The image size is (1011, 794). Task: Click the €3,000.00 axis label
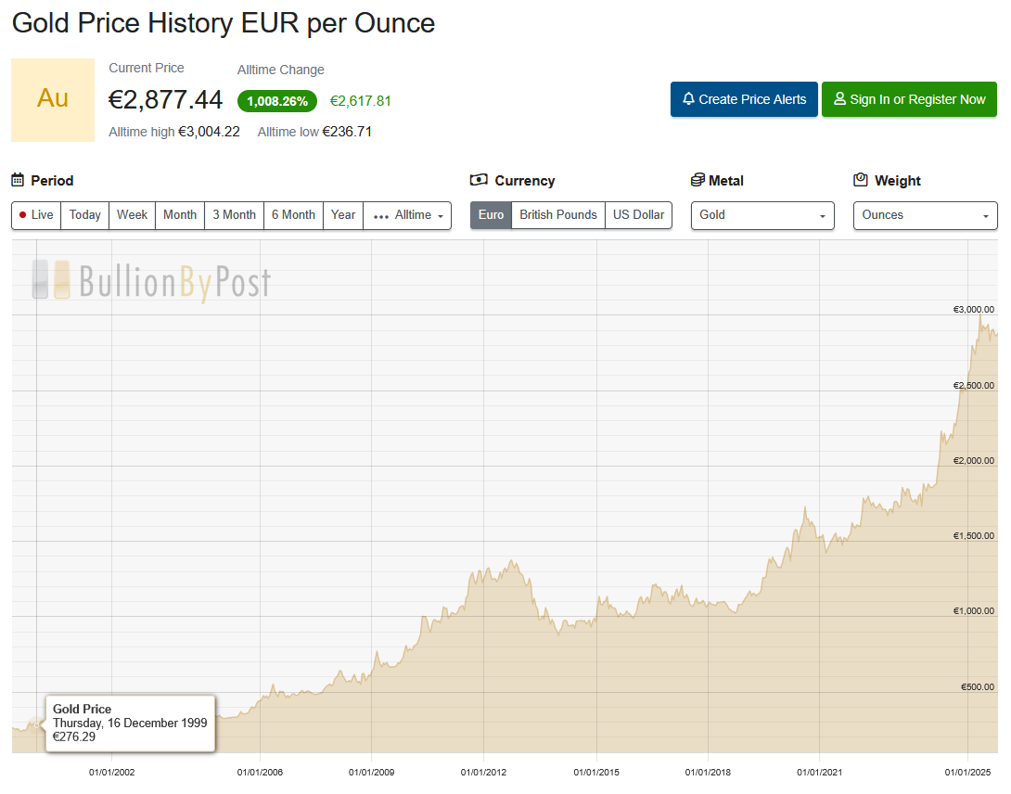974,310
